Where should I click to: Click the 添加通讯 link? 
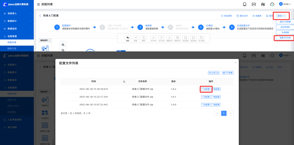227,16
